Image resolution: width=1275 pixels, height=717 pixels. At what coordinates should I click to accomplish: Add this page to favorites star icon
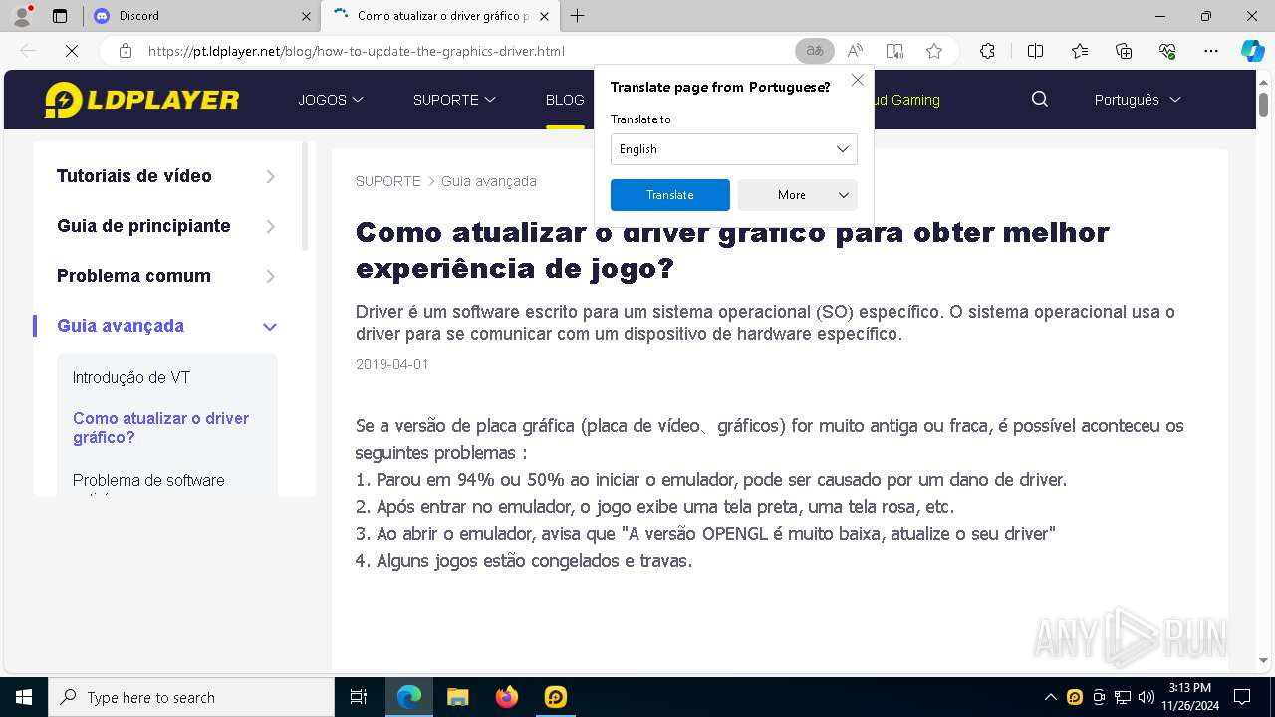tap(934, 51)
